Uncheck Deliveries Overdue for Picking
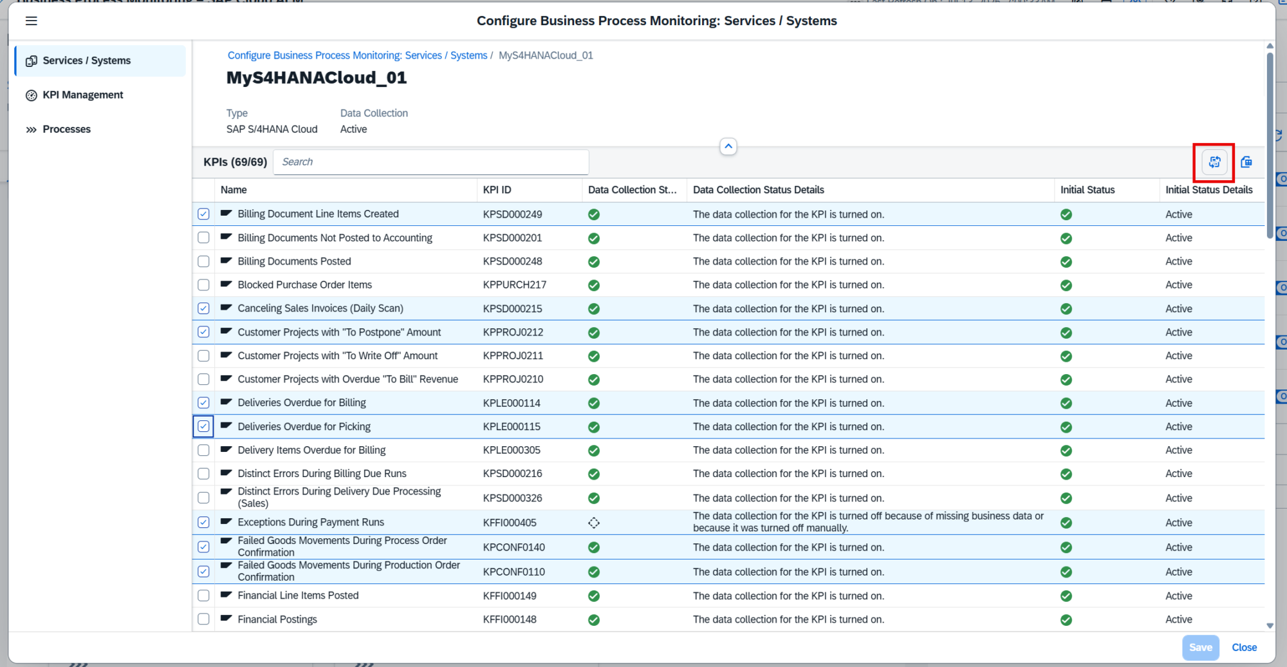This screenshot has height=667, width=1287. (203, 426)
